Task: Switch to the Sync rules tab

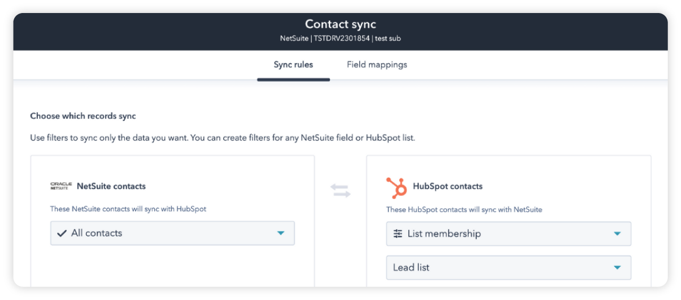Action: pos(293,65)
